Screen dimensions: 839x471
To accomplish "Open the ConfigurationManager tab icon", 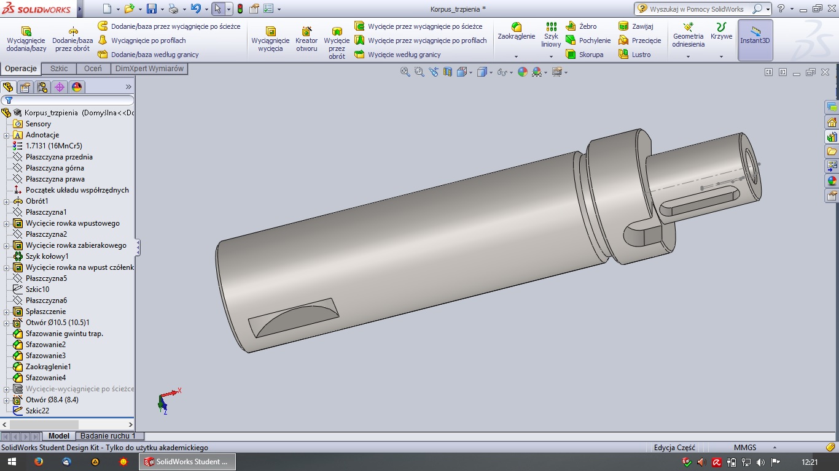I will (x=42, y=87).
